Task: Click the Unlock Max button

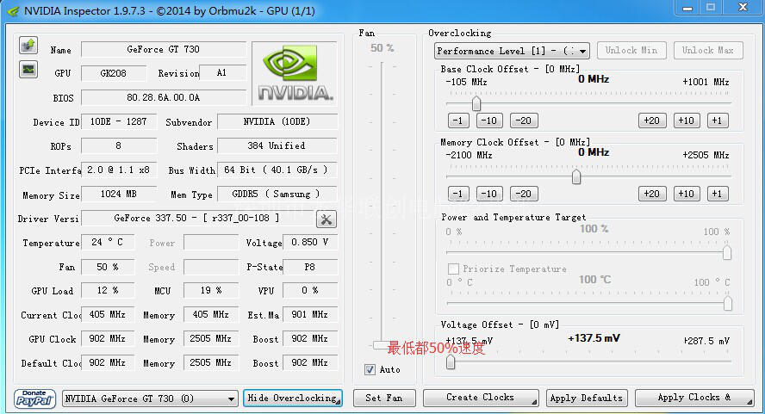Action: pos(708,50)
